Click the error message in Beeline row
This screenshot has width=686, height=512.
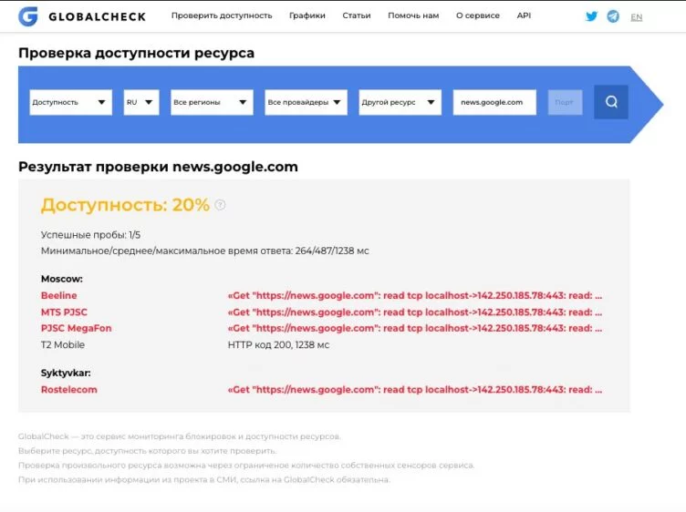[415, 296]
